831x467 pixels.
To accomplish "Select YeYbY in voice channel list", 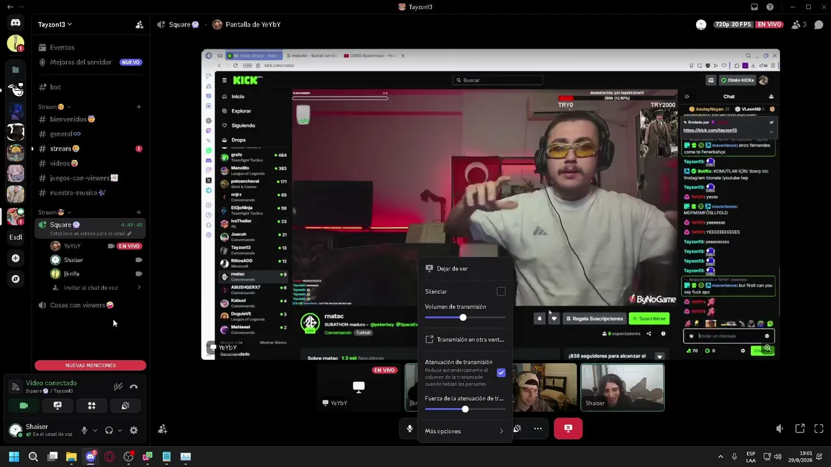I will (x=97, y=246).
